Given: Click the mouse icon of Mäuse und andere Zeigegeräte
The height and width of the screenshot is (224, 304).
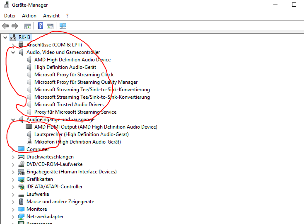Looking at the screenshot, I should pos(21,202).
